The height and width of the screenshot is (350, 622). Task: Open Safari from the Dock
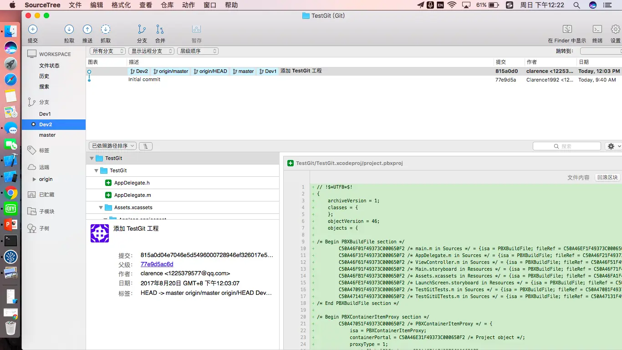(x=10, y=79)
